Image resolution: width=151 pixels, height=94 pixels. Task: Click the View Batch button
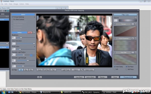tap(79, 77)
